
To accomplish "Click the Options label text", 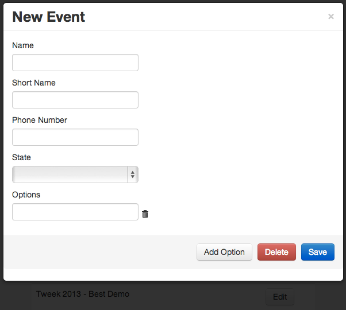I will tap(26, 195).
